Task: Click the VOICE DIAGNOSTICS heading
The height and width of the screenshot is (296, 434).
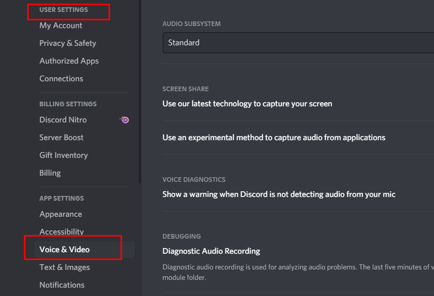Action: [194, 180]
